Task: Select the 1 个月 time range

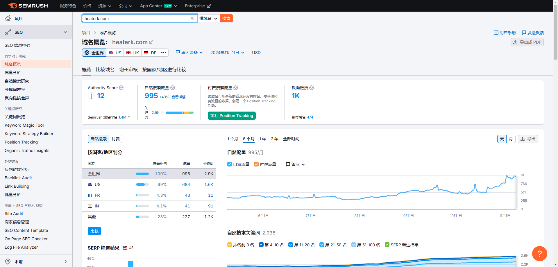Action: click(233, 139)
